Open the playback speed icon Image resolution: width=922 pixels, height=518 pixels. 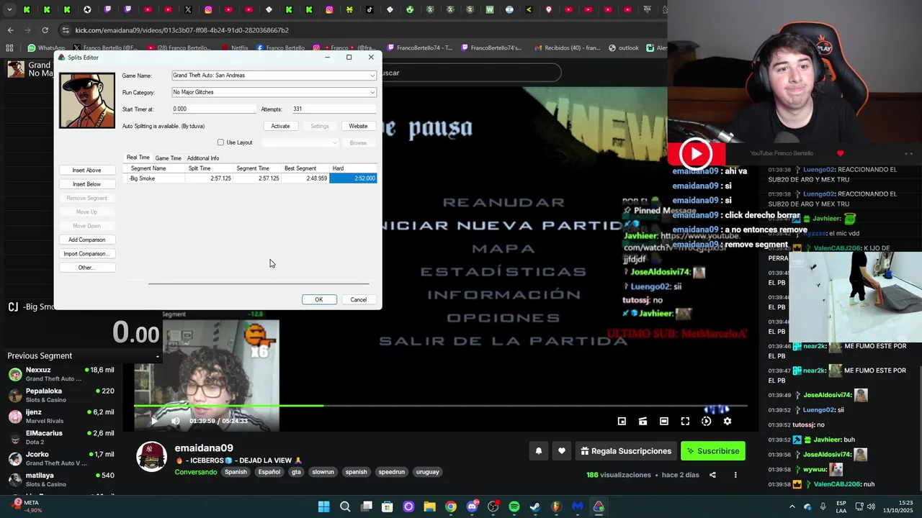pos(706,421)
